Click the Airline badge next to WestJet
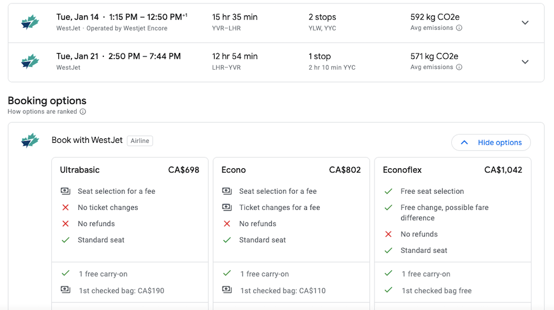Viewport: 554px width, 310px height. pos(140,141)
